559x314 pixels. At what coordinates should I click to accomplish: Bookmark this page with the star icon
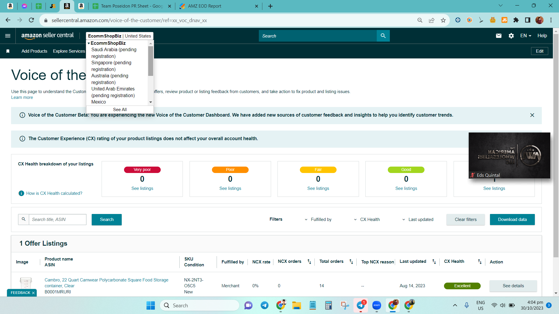(443, 20)
